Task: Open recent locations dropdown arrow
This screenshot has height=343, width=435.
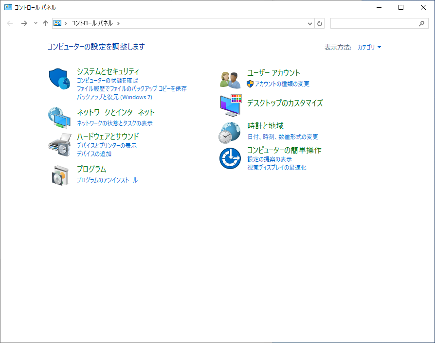Action: [36, 23]
